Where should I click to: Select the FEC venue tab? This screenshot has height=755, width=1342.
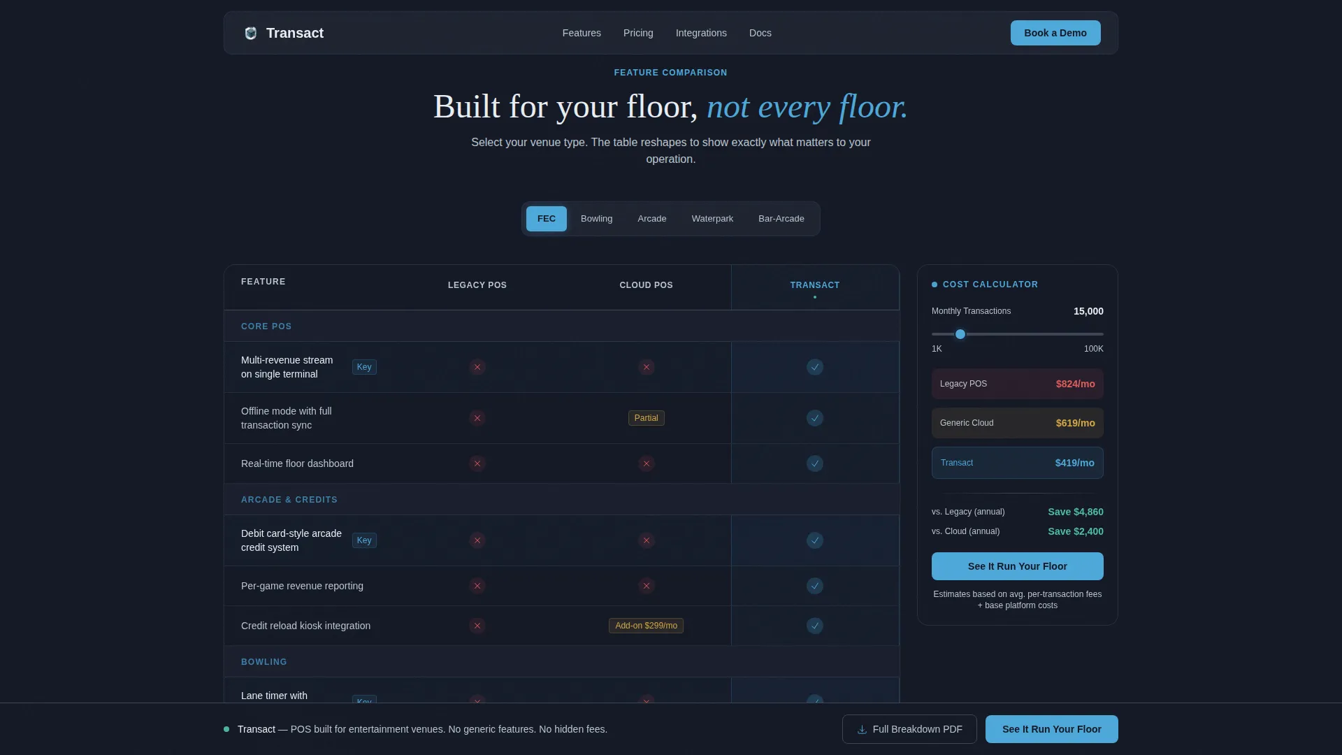[x=547, y=219]
